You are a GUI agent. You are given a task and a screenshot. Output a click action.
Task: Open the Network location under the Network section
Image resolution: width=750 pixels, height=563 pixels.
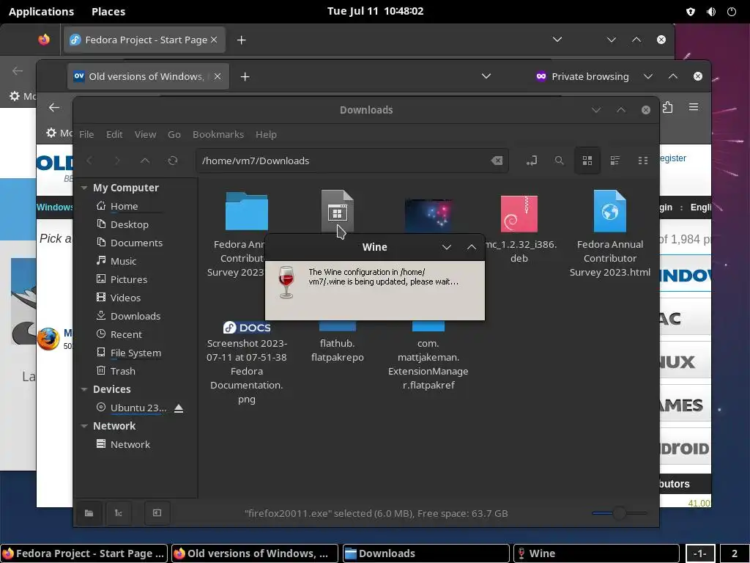130,444
